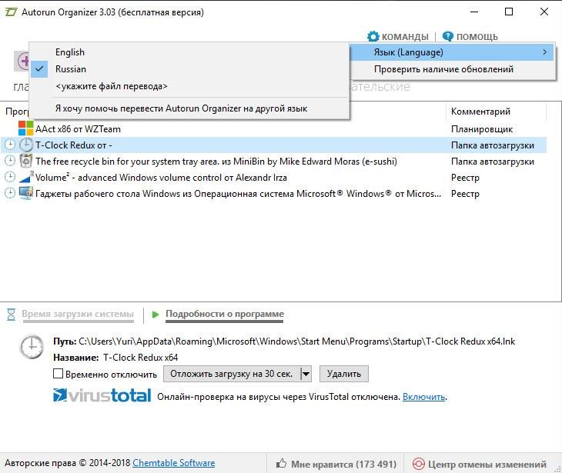Choose Проверить наличие обновлений menu item
Viewport: 562px width, 473px height.
point(453,69)
